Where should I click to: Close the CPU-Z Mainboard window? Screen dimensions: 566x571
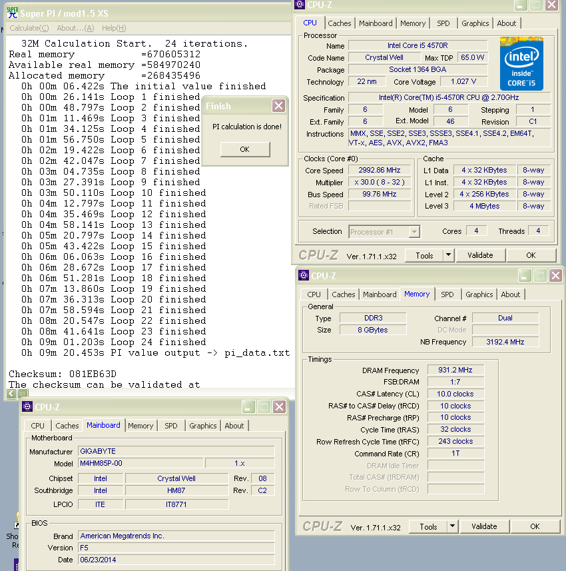tap(279, 407)
